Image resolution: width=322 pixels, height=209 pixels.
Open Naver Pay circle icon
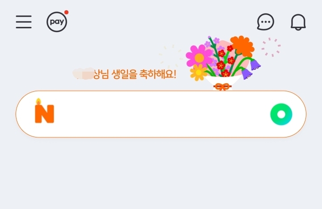57,22
